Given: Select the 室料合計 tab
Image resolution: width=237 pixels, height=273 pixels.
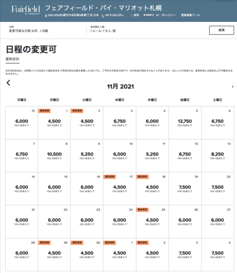Looking at the screenshot, I should click(13, 59).
